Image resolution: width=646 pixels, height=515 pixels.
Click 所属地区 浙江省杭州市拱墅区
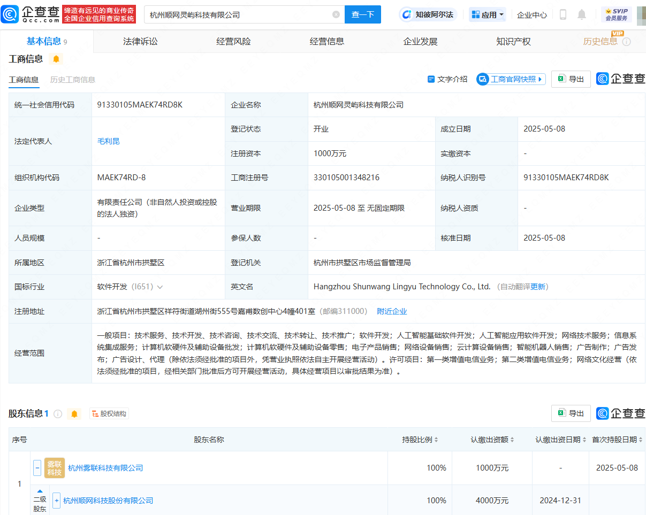tap(131, 263)
